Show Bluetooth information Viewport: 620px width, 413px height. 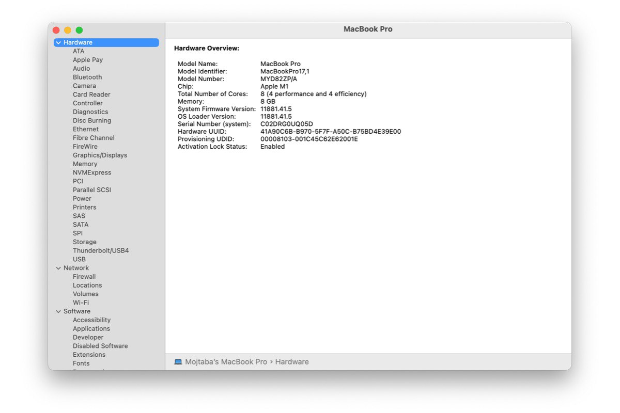[x=87, y=77]
